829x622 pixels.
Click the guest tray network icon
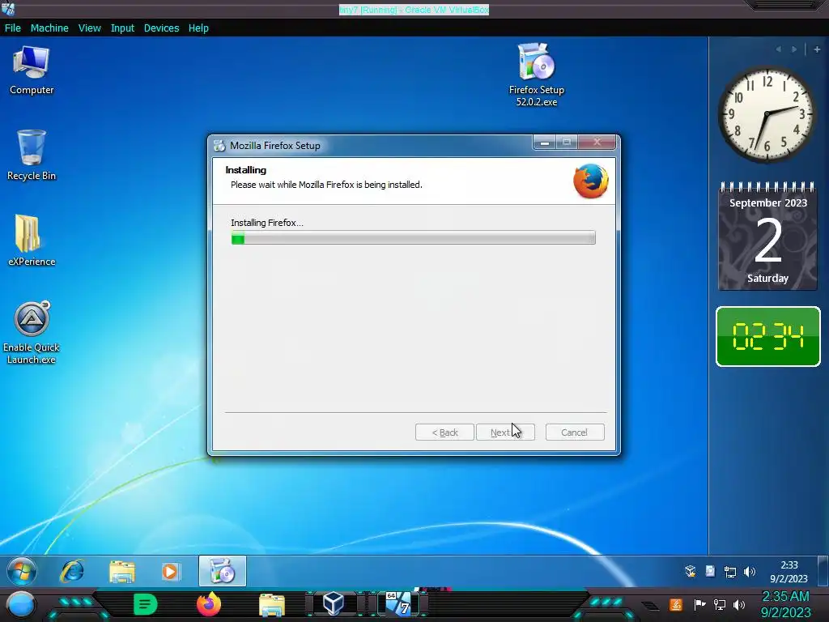(x=730, y=572)
